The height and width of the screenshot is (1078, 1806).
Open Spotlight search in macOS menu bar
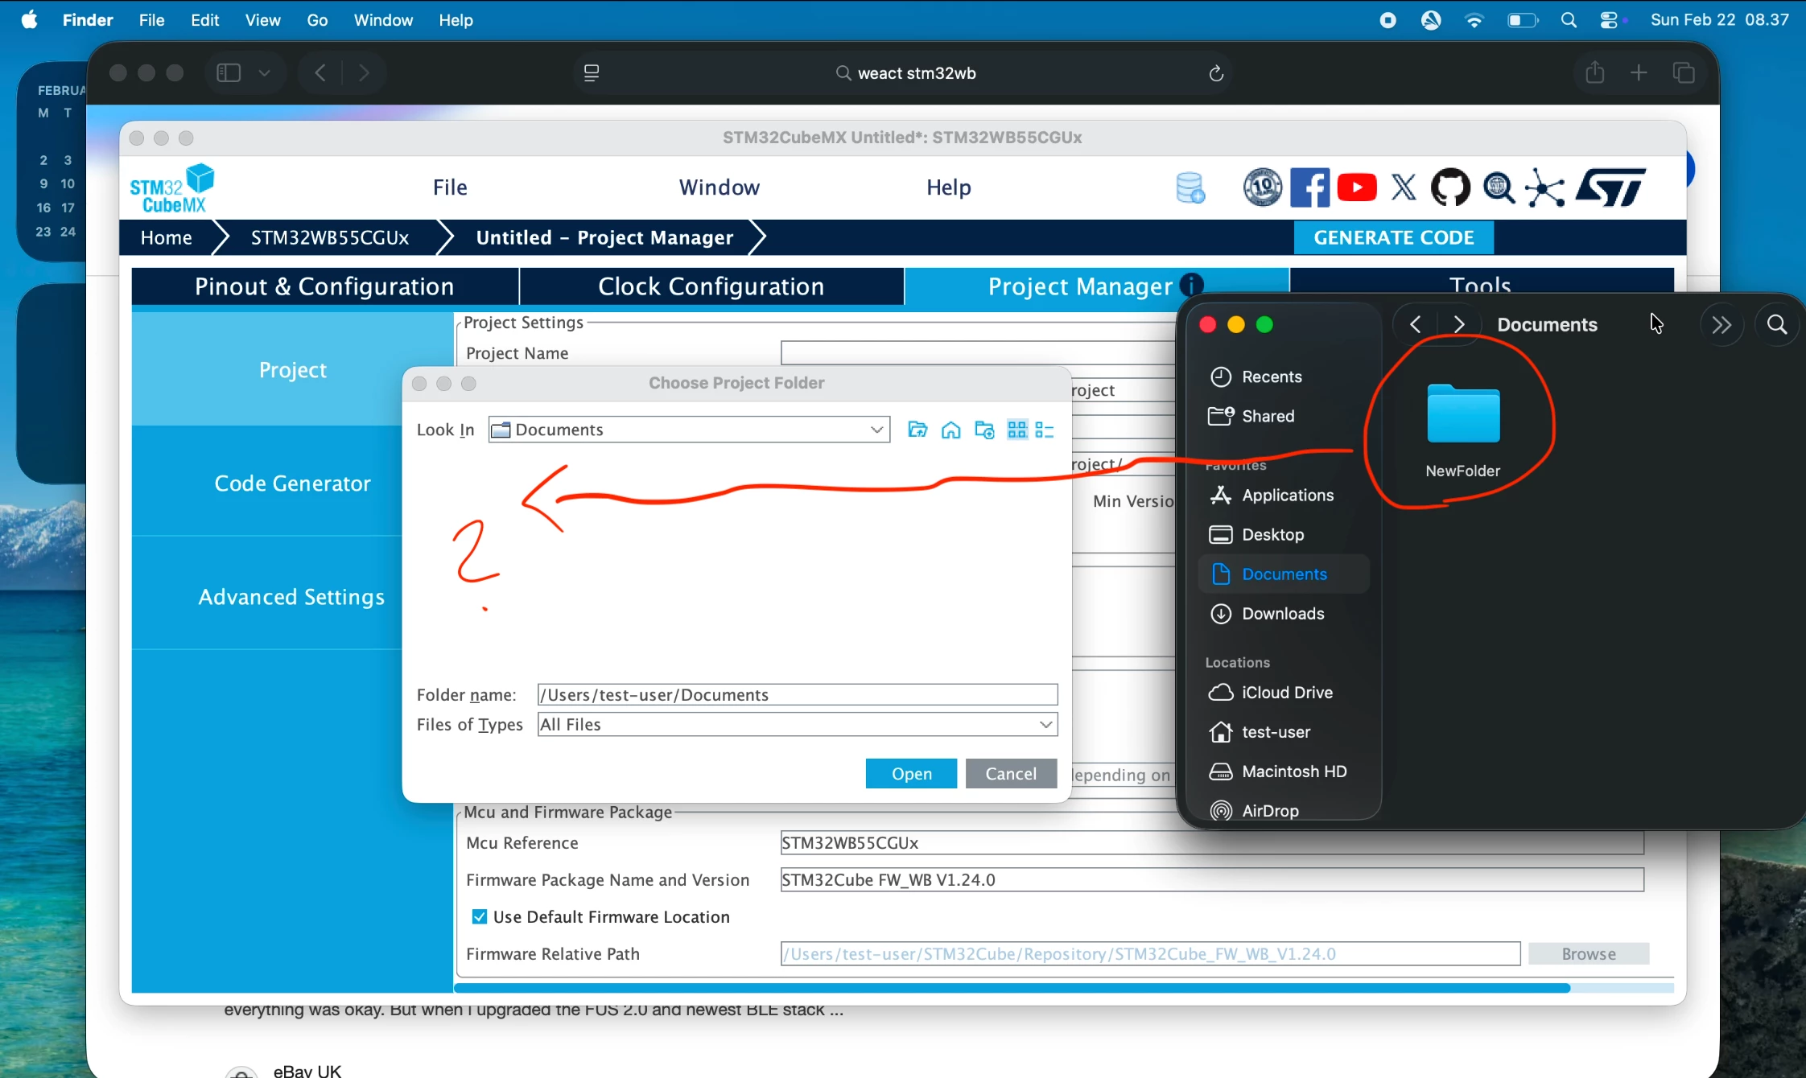[1569, 20]
